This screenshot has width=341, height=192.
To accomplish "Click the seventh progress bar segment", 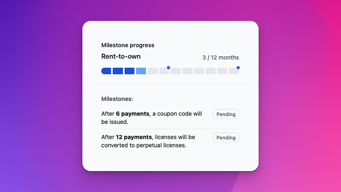I will (x=176, y=71).
